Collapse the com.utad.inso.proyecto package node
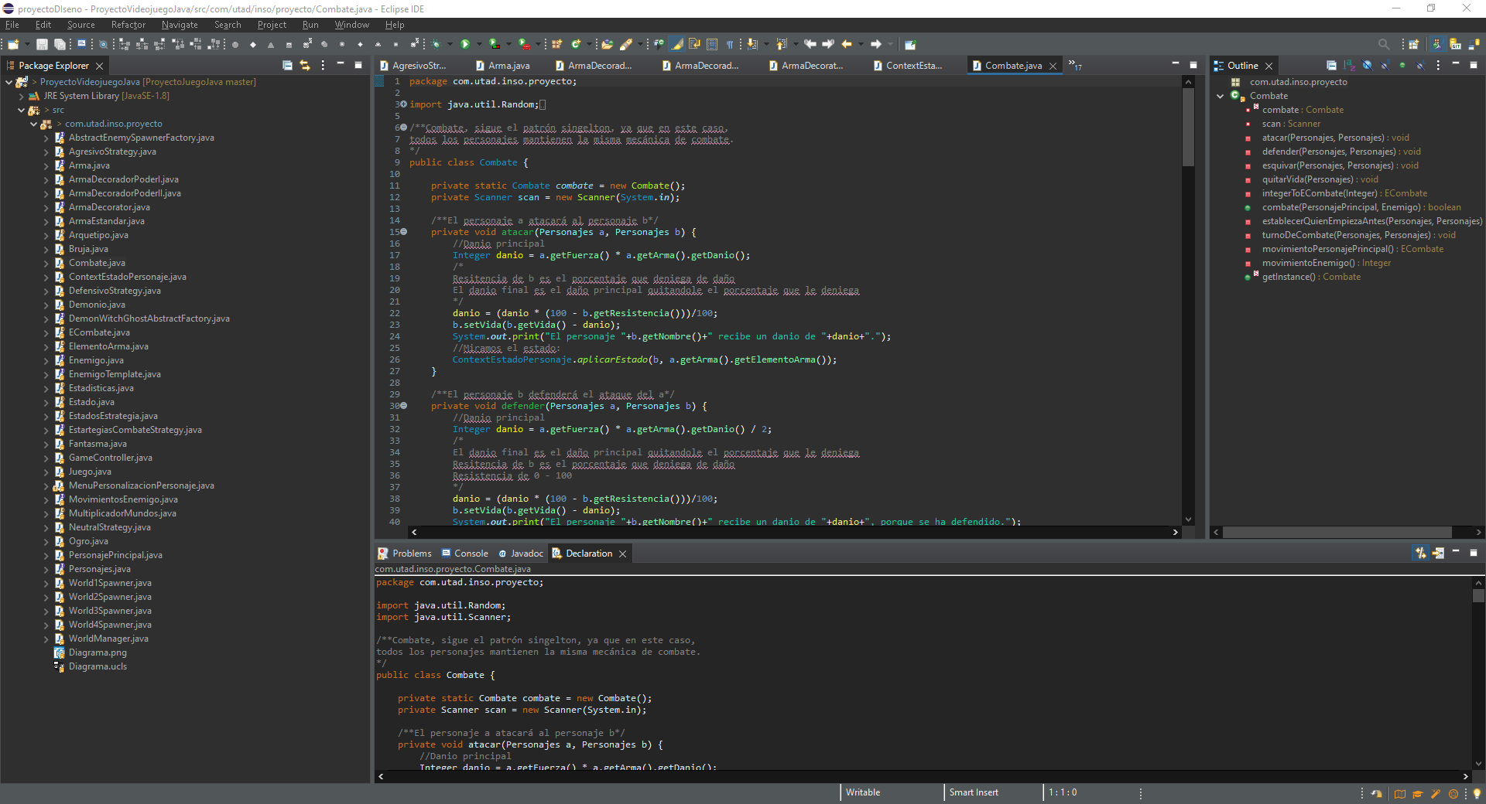Image resolution: width=1486 pixels, height=804 pixels. click(x=33, y=124)
